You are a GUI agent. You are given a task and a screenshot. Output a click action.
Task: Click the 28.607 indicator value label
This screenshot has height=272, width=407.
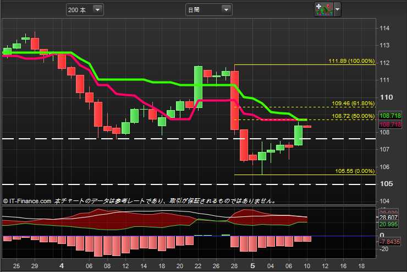pos(388,217)
